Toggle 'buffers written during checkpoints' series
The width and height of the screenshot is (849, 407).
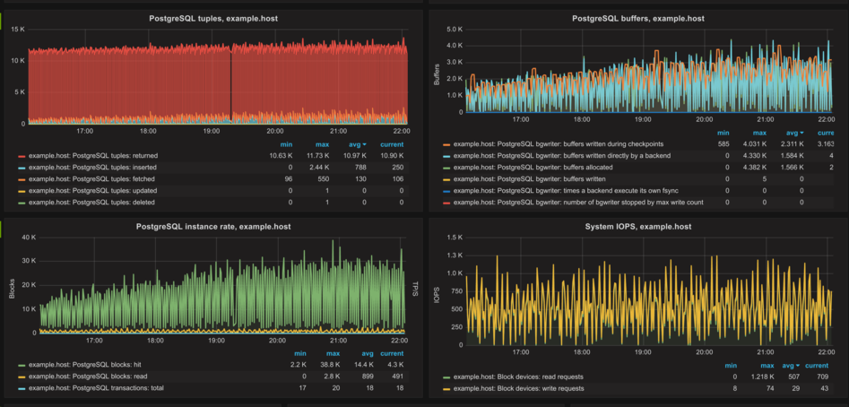[x=559, y=144]
